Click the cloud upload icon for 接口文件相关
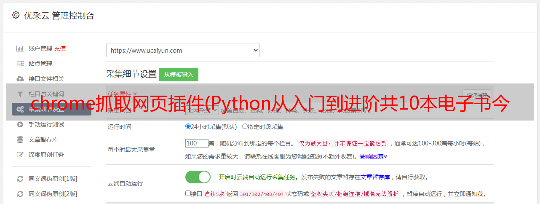 20,79
